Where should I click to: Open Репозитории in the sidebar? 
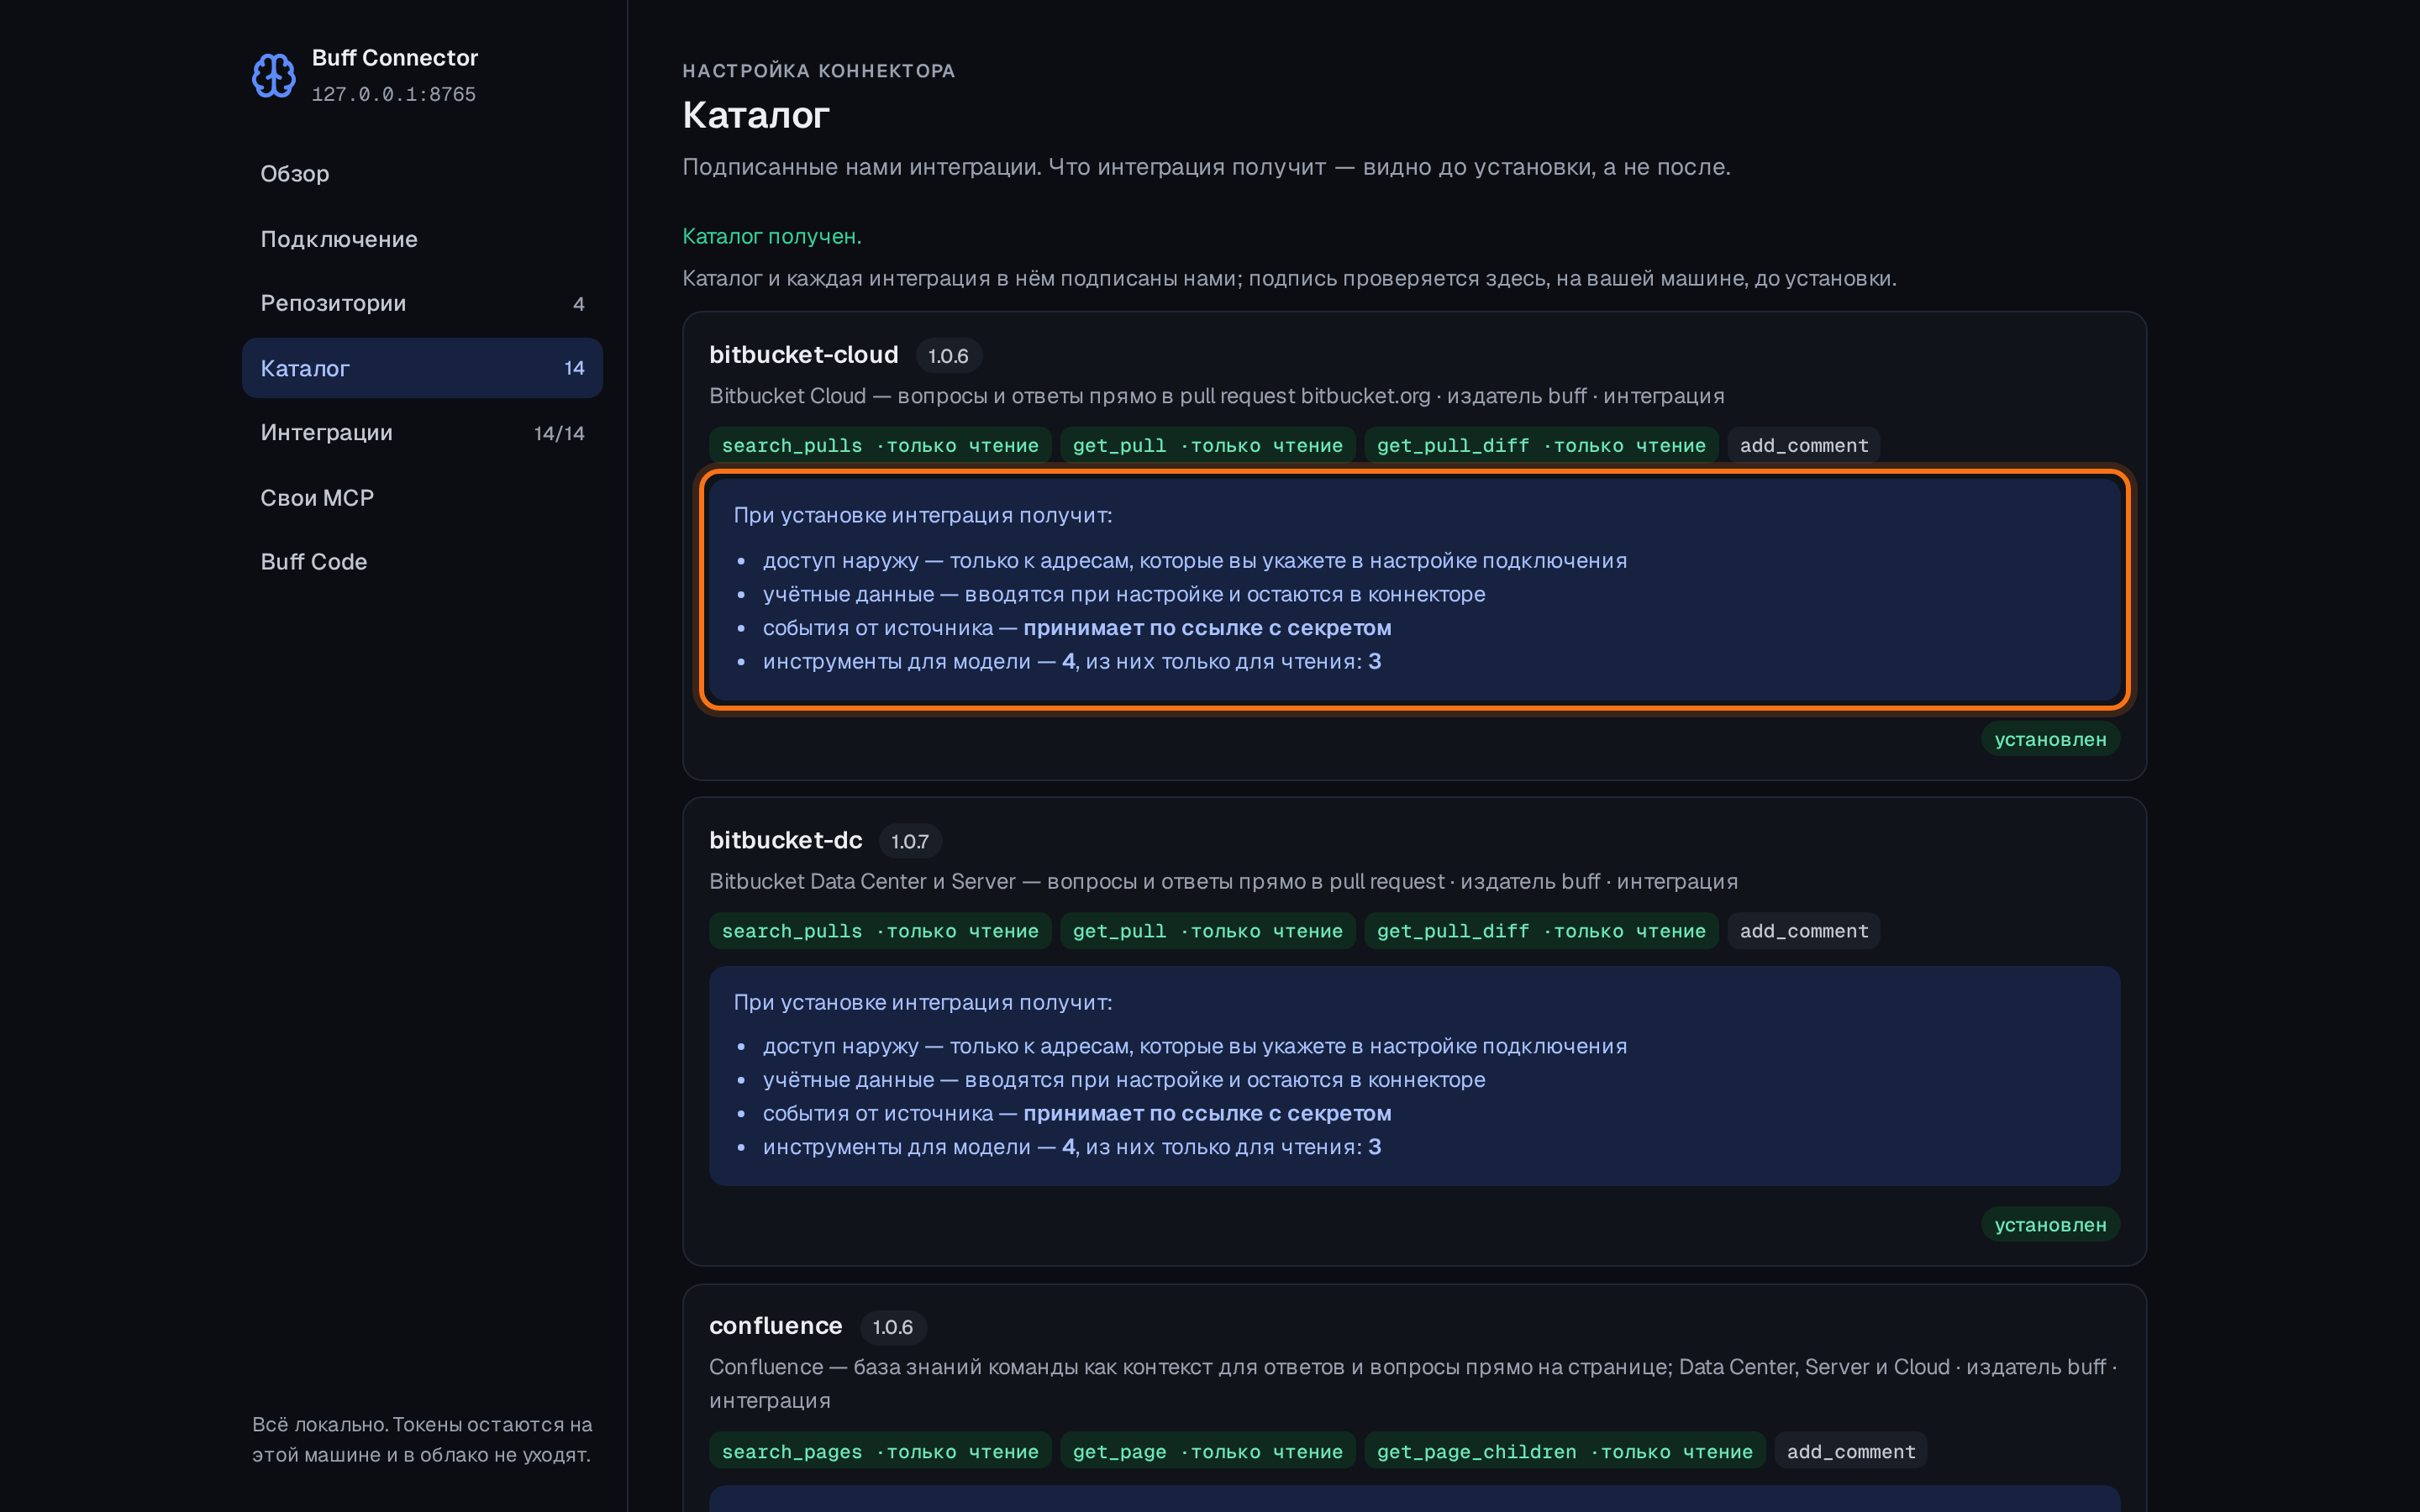click(x=422, y=303)
